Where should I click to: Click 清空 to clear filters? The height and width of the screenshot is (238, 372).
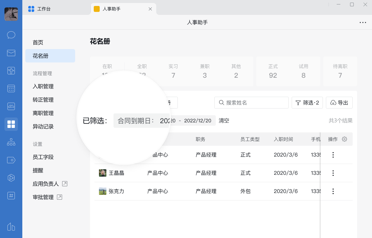pyautogui.click(x=224, y=120)
